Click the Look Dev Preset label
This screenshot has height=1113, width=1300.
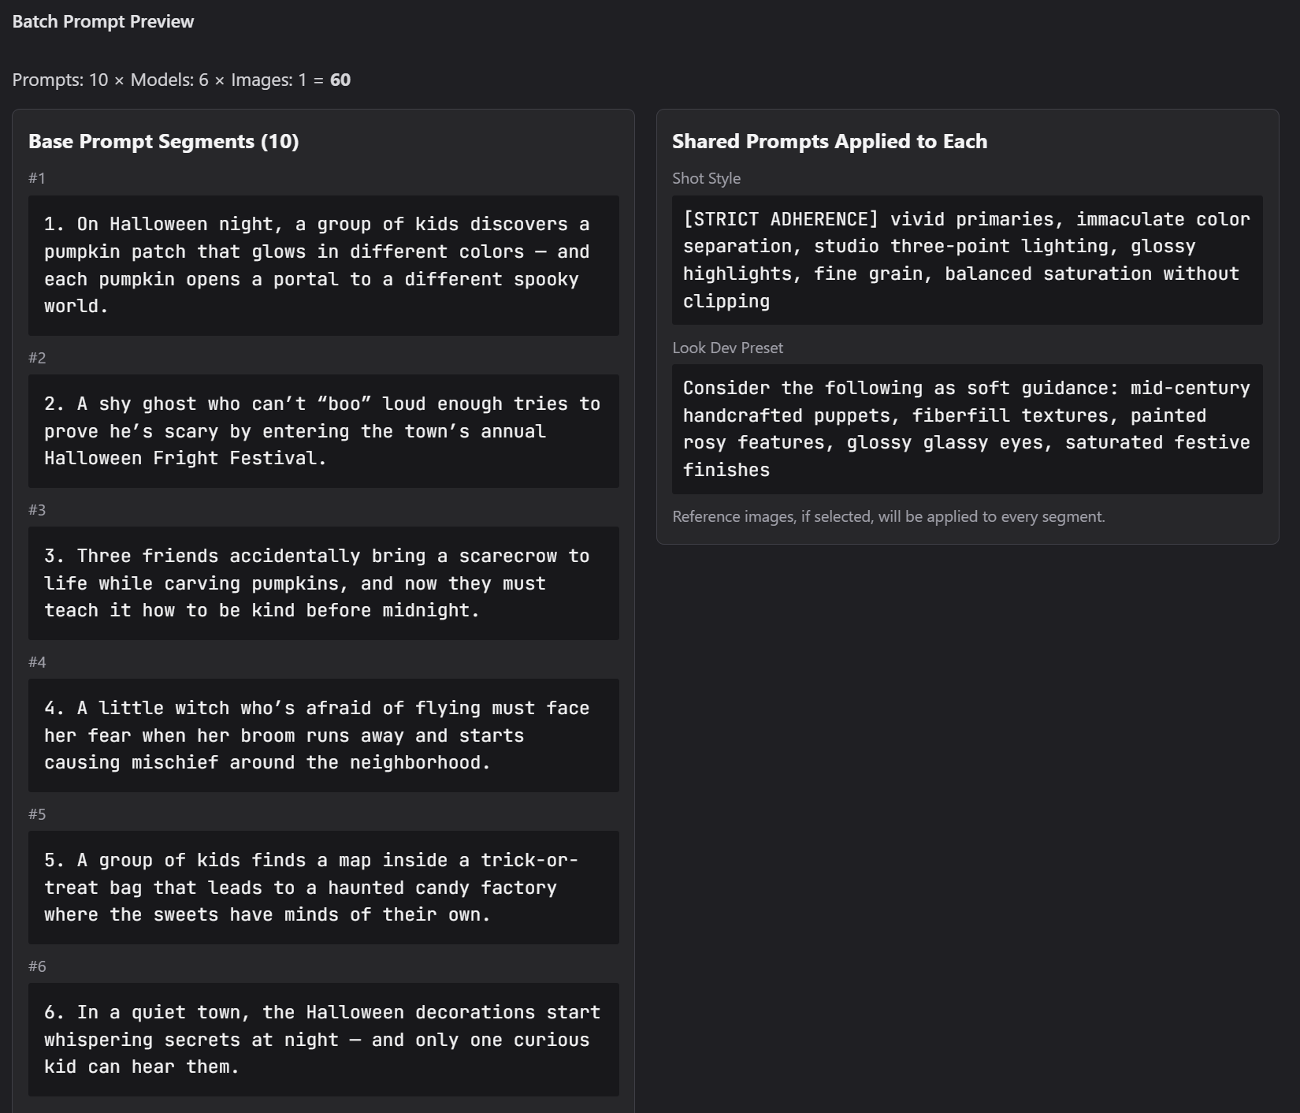click(x=727, y=348)
